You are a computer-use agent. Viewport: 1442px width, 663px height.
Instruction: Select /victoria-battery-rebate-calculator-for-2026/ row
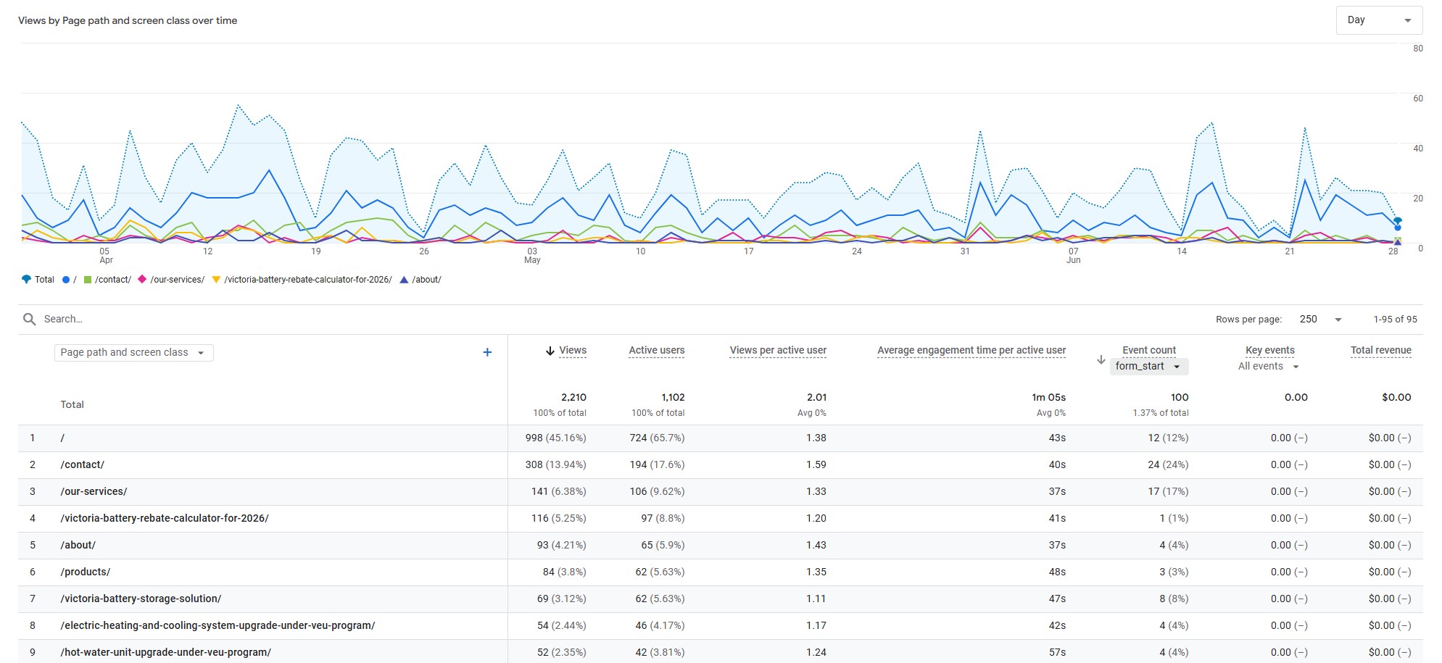point(720,518)
